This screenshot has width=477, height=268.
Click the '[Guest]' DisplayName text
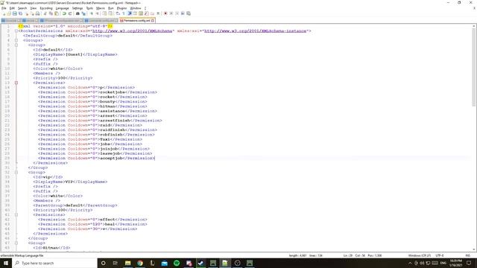(74, 54)
